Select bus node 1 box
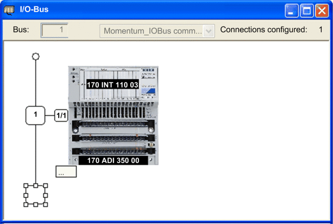 (x=35, y=115)
